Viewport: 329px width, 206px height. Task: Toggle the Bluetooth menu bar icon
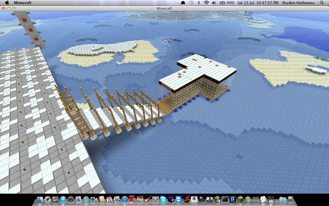click(199, 3)
